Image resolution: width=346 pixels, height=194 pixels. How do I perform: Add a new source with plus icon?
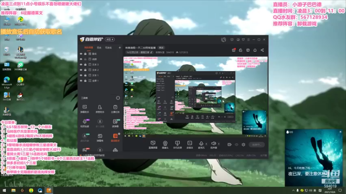(120, 47)
